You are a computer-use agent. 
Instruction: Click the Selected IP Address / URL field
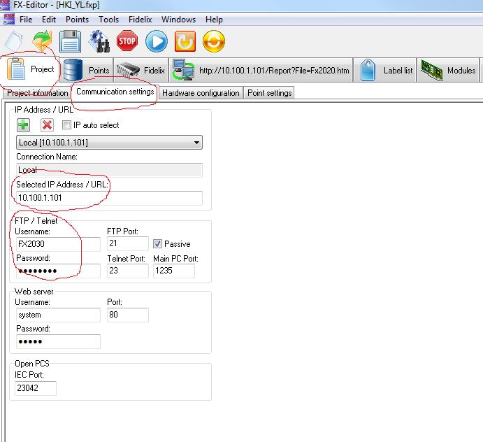click(109, 198)
